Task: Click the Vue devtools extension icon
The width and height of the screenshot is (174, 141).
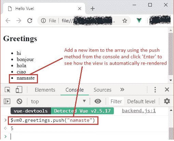Action: point(139,21)
